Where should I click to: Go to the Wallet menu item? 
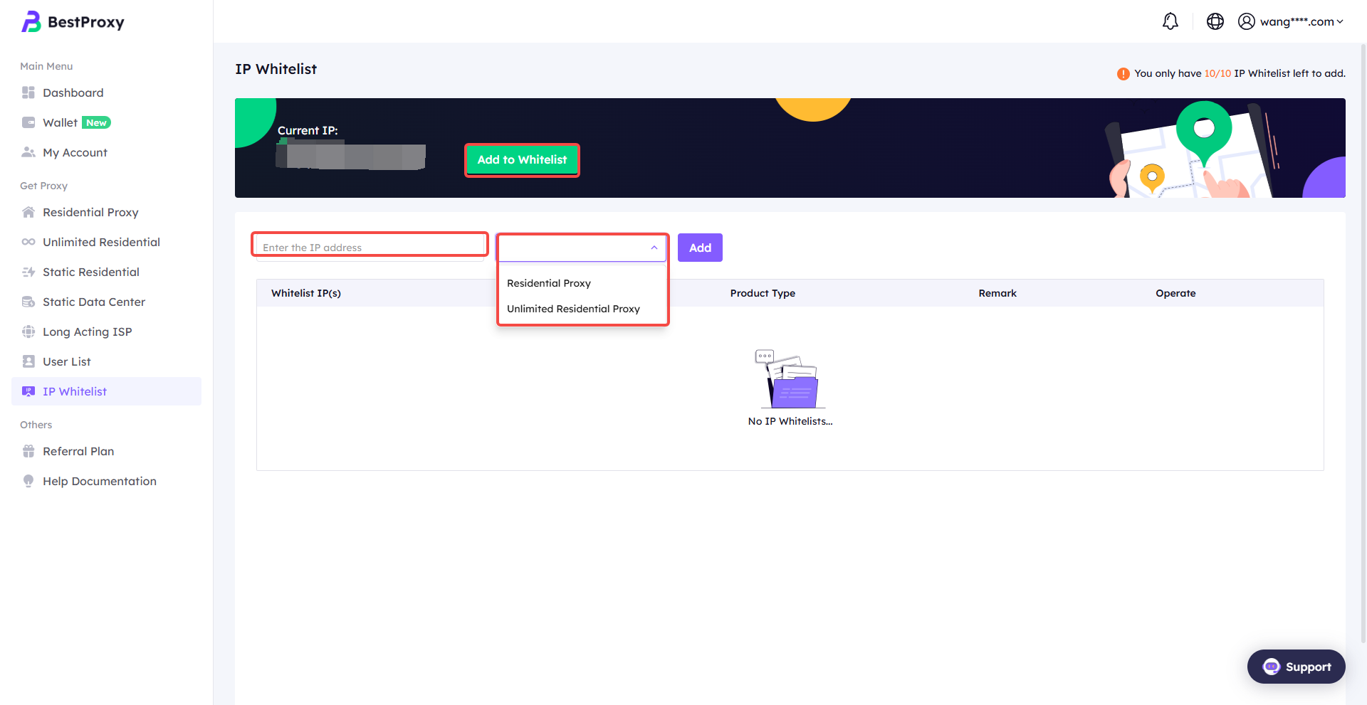(x=107, y=122)
